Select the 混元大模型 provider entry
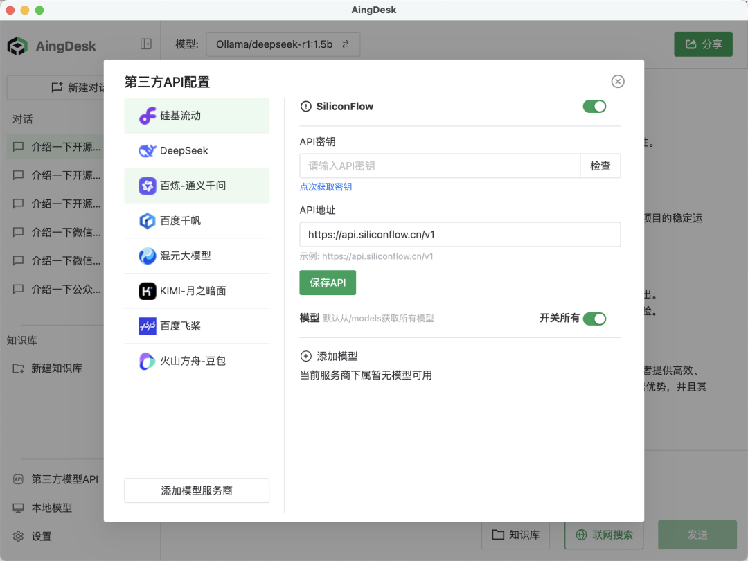 point(197,256)
